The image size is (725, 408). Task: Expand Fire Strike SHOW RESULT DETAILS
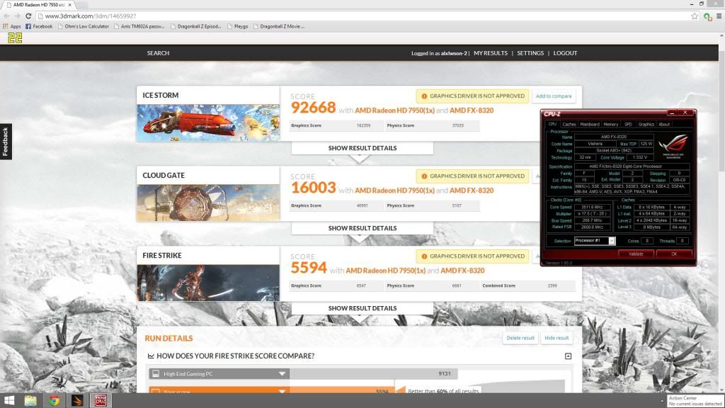click(x=362, y=308)
